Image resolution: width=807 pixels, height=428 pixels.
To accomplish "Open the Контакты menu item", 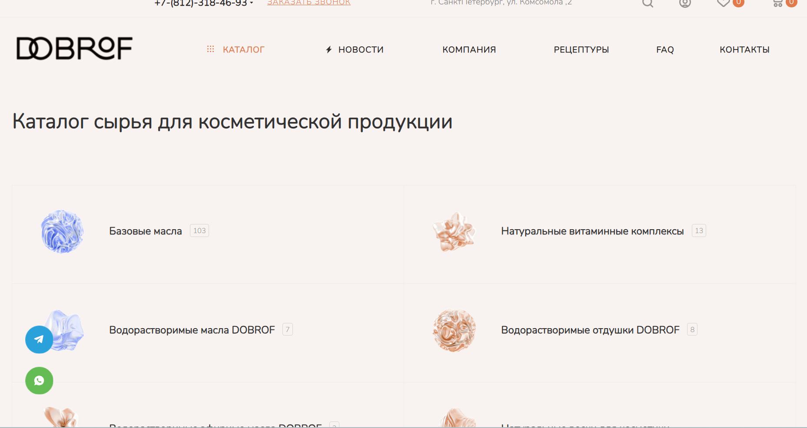I will pos(744,49).
